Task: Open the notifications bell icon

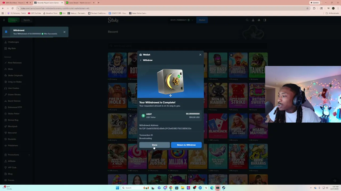Action: coord(259,20)
